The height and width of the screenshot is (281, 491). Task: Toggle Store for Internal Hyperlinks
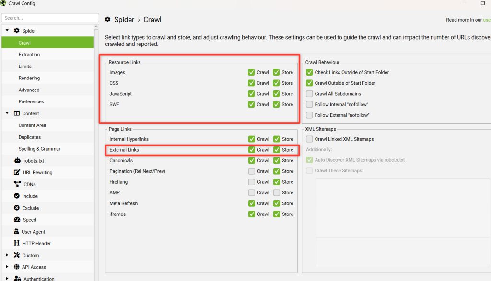(x=277, y=139)
